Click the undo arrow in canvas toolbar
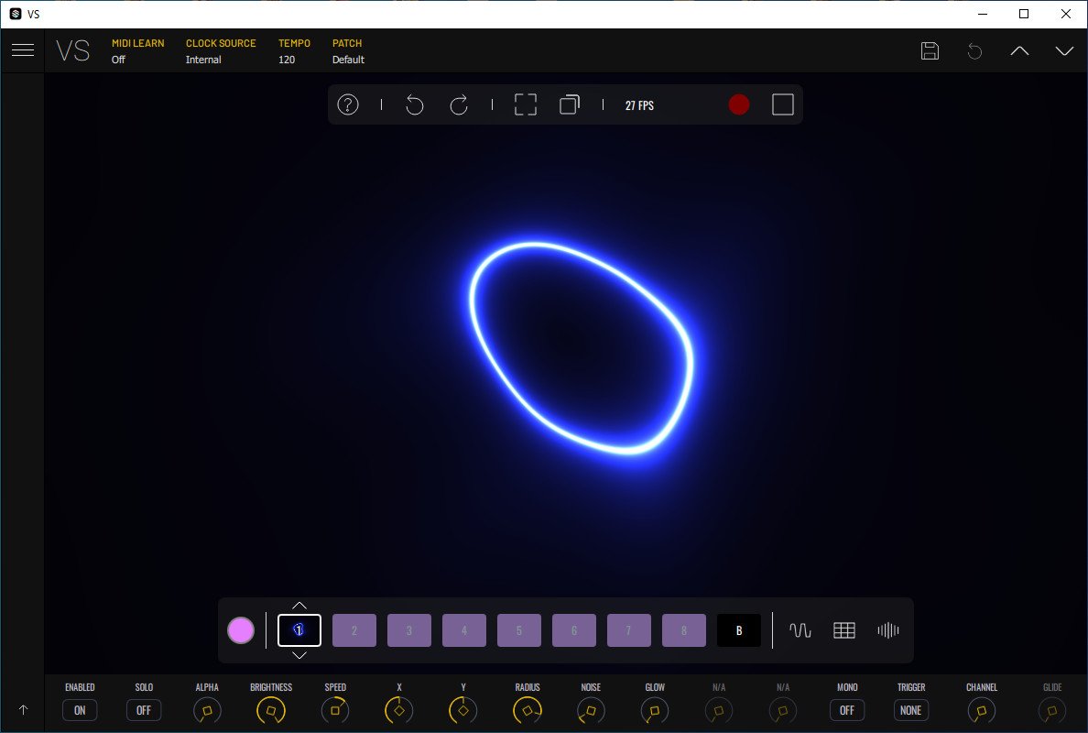The image size is (1088, 733). click(414, 104)
